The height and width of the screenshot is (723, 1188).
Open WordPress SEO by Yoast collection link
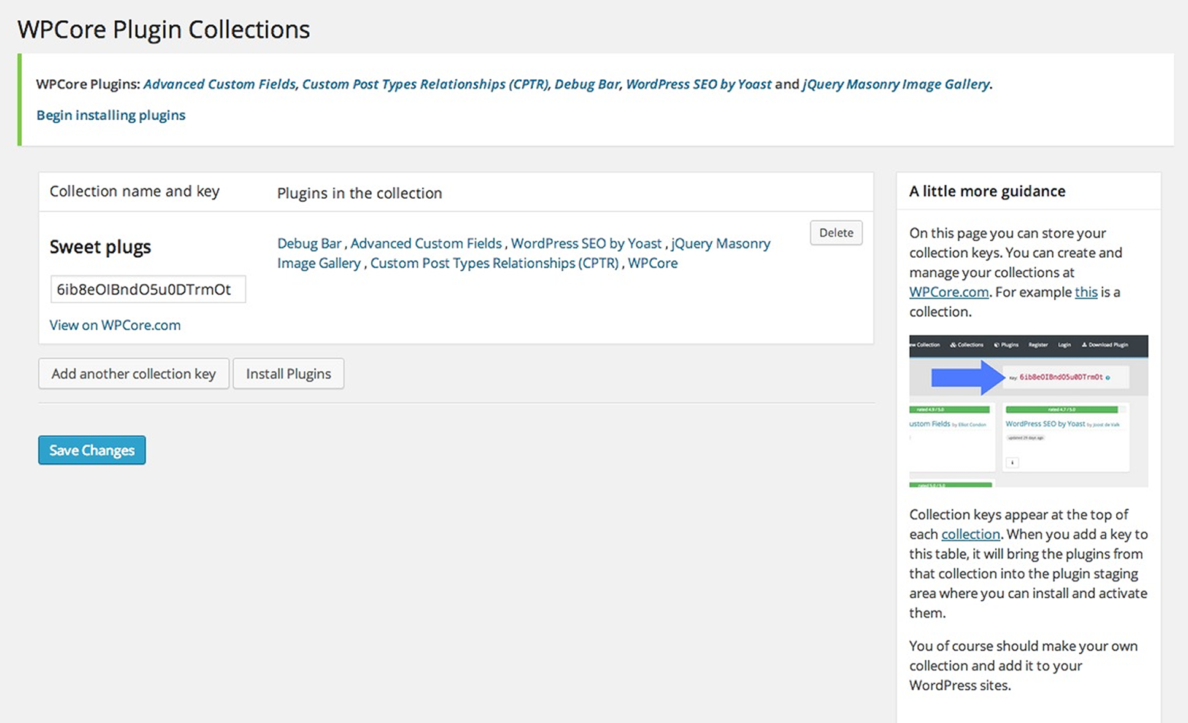coord(585,243)
